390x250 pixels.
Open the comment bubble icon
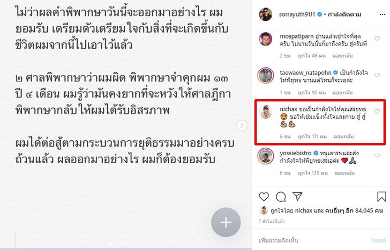tap(281, 196)
